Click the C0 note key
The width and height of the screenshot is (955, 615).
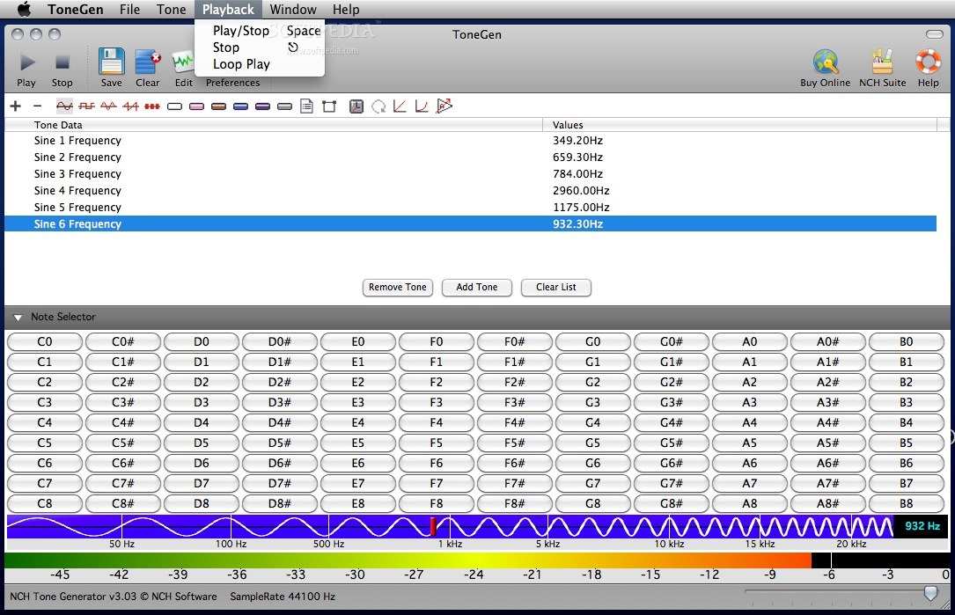[44, 341]
